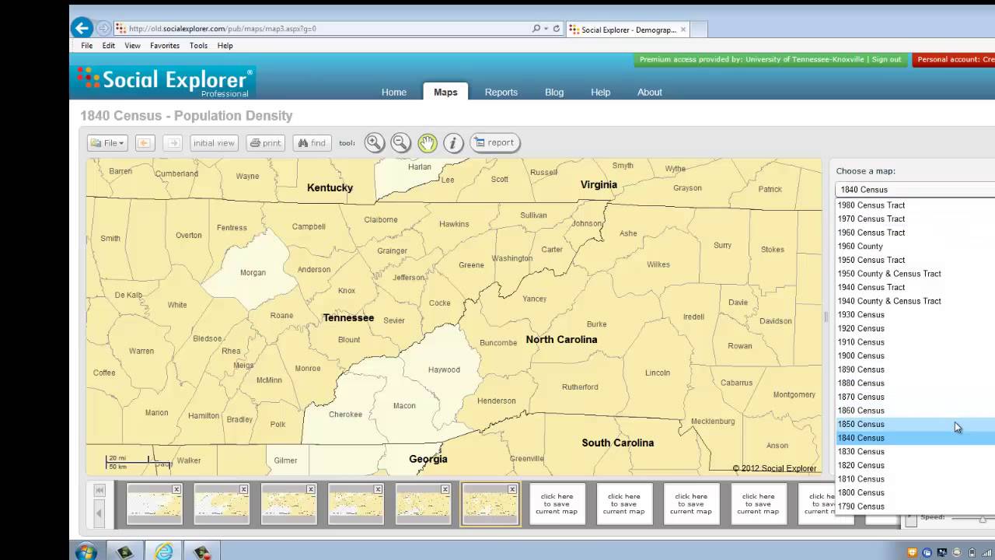Open the Blog site tab

554,92
